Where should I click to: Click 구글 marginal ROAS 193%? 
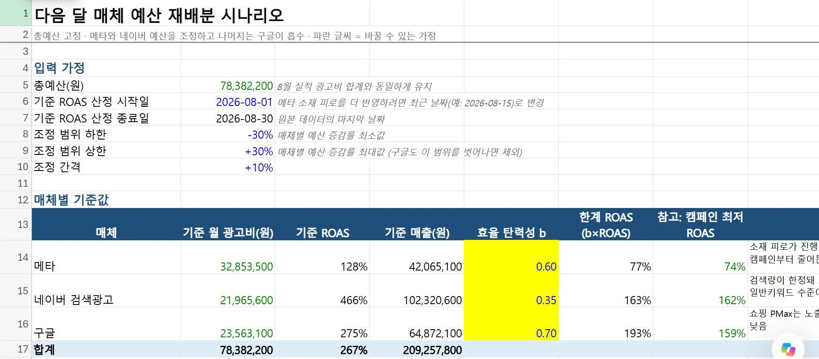(x=637, y=333)
